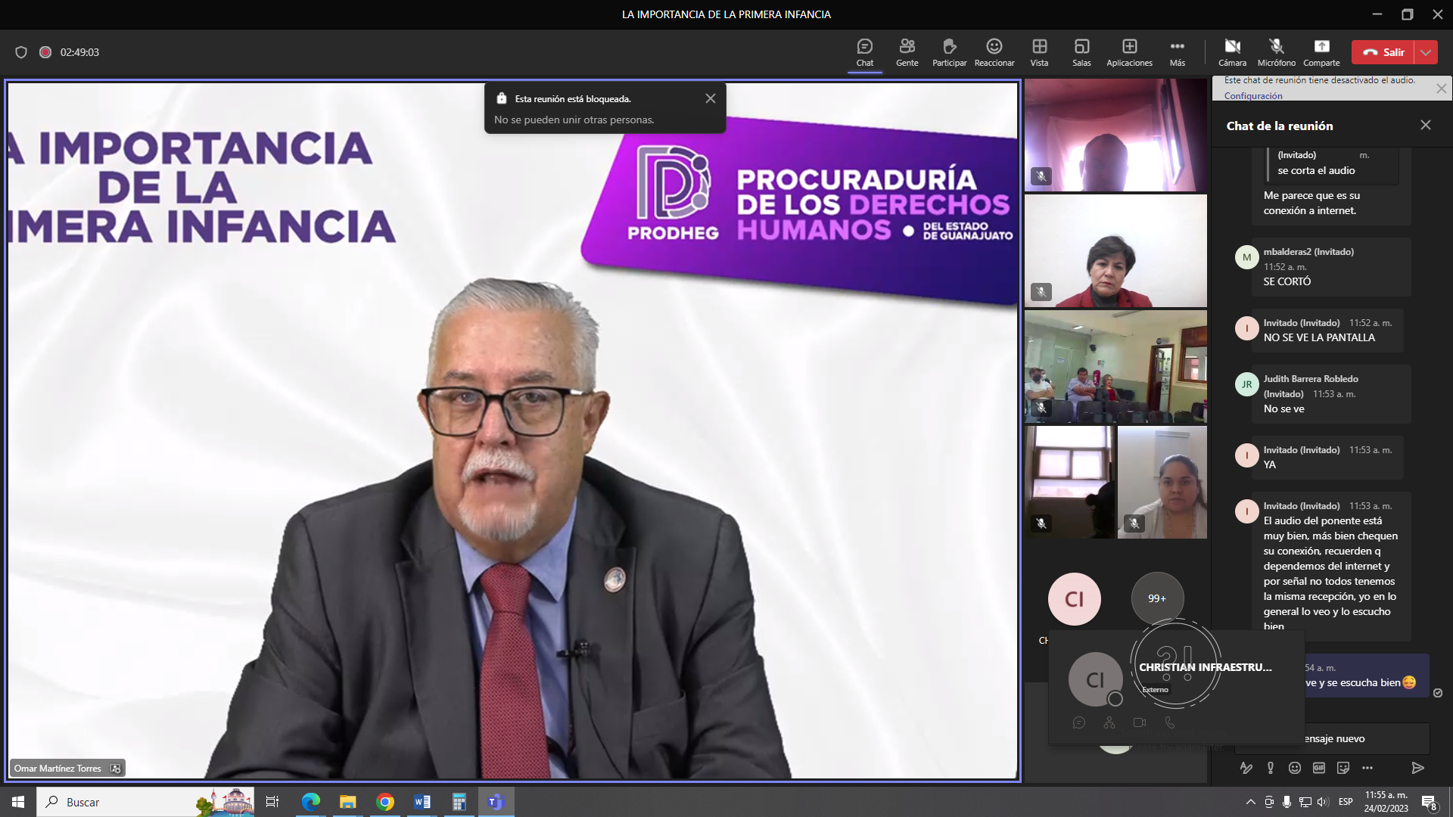Open the Reaccionar reactions menu
Image resolution: width=1453 pixels, height=817 pixels.
994,52
